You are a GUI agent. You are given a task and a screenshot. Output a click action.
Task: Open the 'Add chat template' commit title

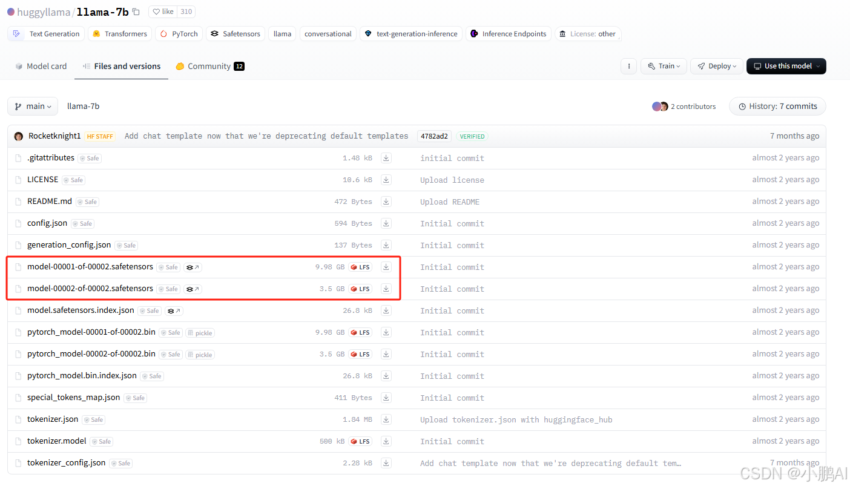pyautogui.click(x=266, y=136)
